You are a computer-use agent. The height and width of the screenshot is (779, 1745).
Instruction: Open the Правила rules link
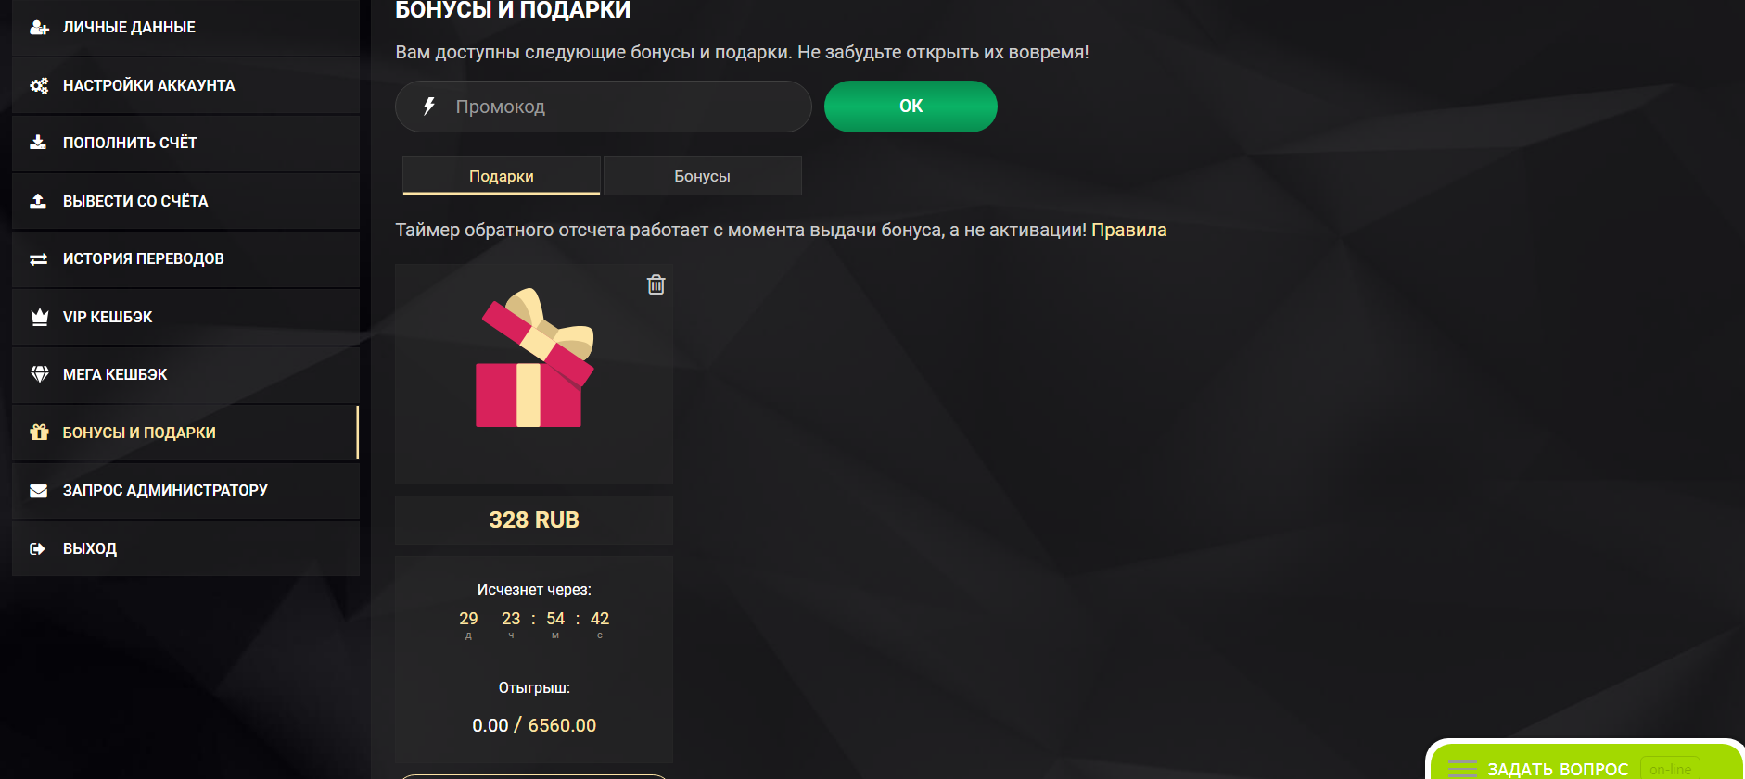(1128, 230)
